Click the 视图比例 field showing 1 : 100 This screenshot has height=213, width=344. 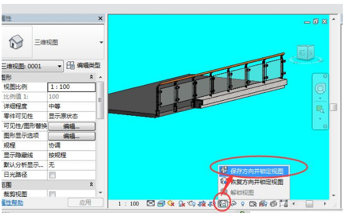72,87
